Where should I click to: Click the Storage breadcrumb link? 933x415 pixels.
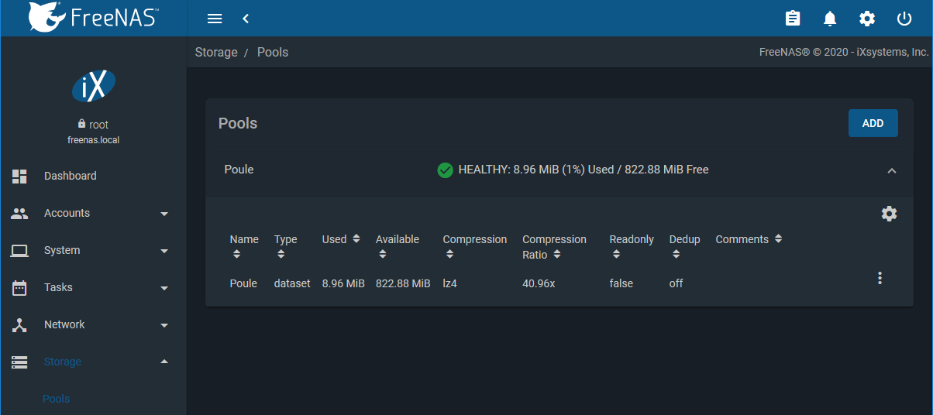click(x=216, y=53)
